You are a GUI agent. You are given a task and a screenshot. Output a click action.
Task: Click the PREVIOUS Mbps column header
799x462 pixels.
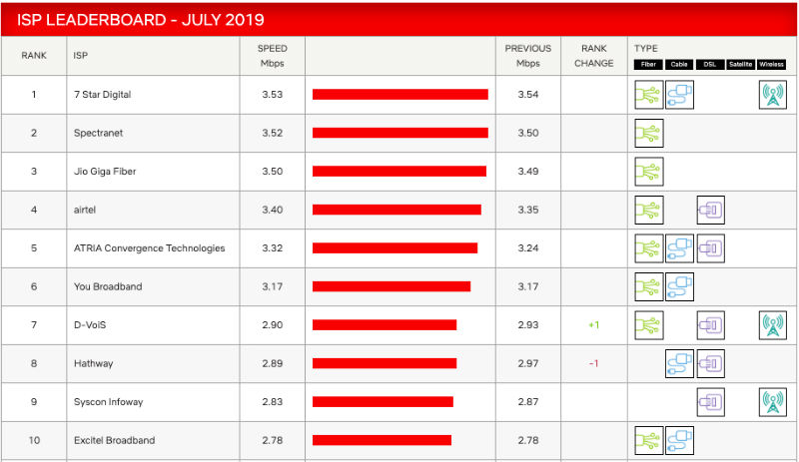528,56
